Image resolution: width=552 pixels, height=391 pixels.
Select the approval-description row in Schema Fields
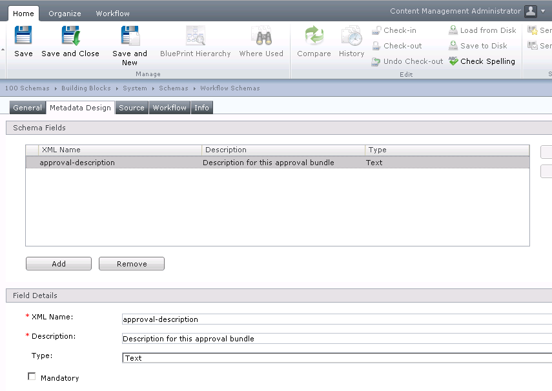pos(194,163)
